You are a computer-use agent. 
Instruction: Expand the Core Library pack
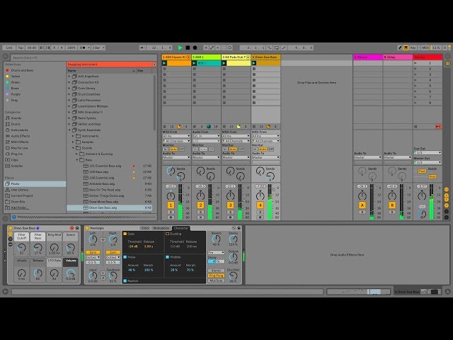click(69, 88)
